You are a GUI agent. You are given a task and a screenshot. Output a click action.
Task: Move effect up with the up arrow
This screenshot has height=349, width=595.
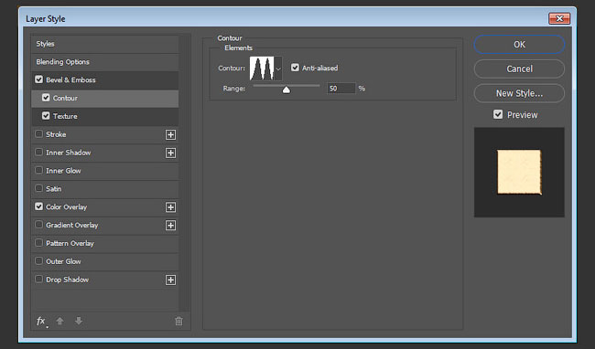pyautogui.click(x=59, y=321)
